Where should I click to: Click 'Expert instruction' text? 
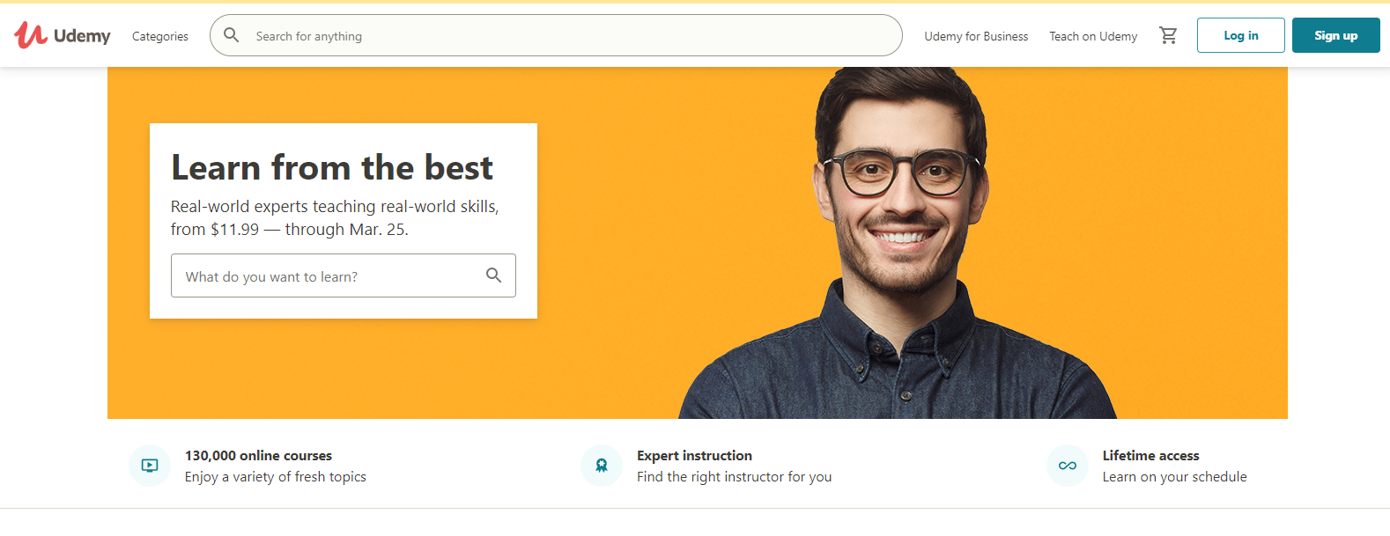695,455
